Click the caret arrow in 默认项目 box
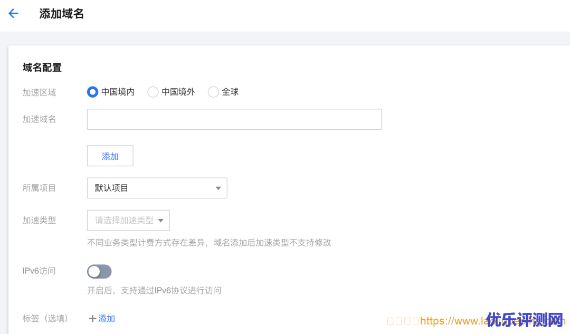The image size is (570, 334). (218, 188)
